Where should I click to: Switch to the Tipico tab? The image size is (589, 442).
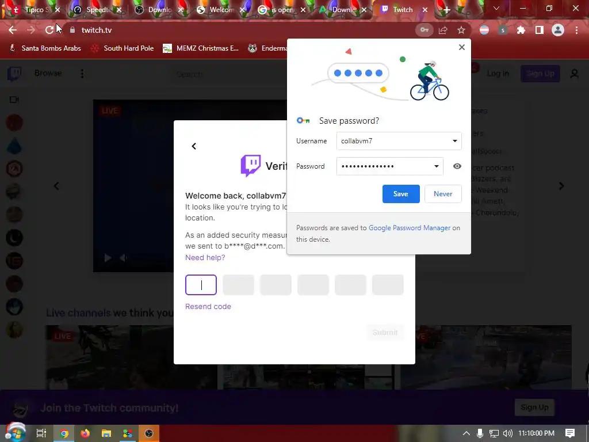[34, 10]
